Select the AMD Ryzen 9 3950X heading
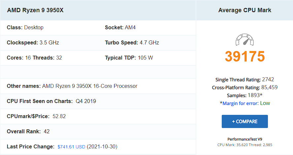 pyautogui.click(x=35, y=10)
